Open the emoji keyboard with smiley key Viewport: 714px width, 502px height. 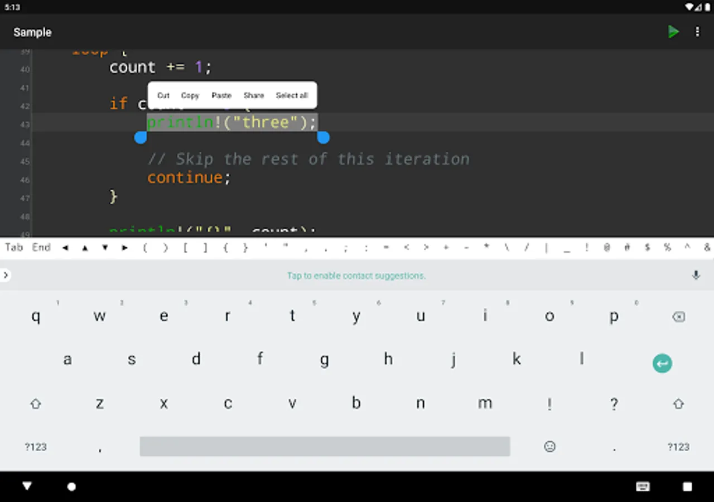(550, 447)
